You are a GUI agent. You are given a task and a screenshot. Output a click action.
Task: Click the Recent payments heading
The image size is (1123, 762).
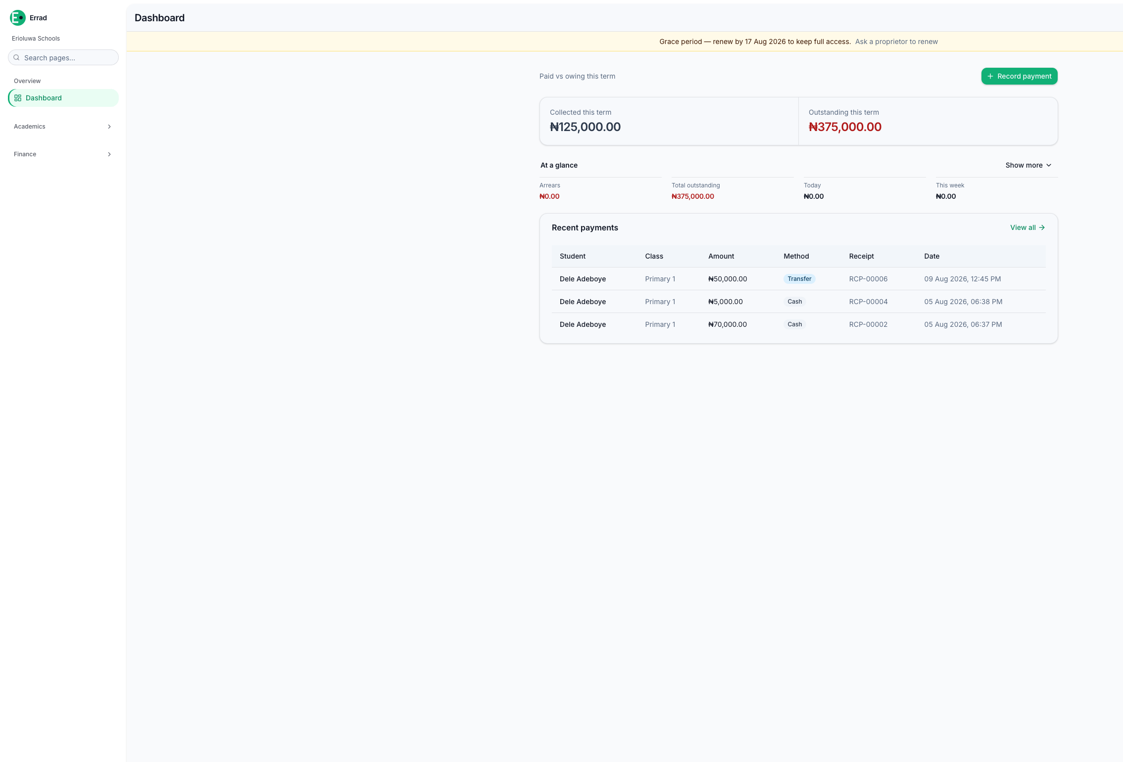pyautogui.click(x=585, y=227)
